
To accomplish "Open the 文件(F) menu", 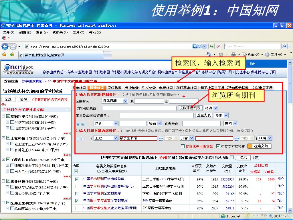I will [8, 32].
